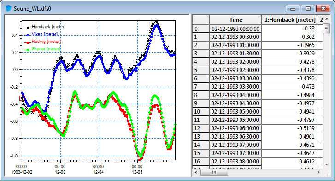Click Hornbaek value -0.33
The height and width of the screenshot is (181, 335).
pos(289,29)
